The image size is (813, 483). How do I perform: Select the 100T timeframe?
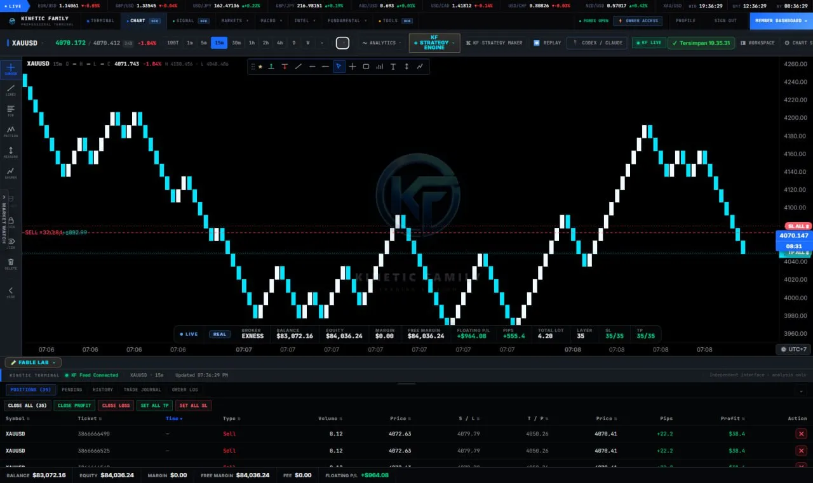pos(173,43)
